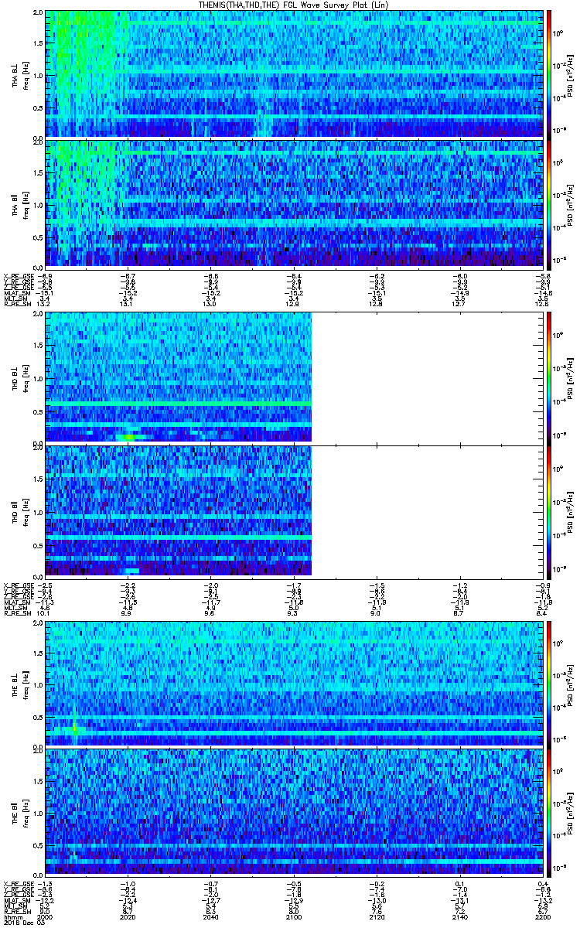This screenshot has width=580, height=928.
Task: Click the THA B⊥ spectrogram panel
Action: coord(293,74)
